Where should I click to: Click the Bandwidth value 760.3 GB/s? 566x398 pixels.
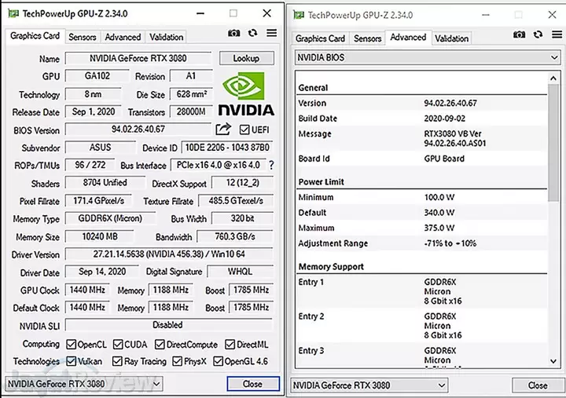click(235, 236)
